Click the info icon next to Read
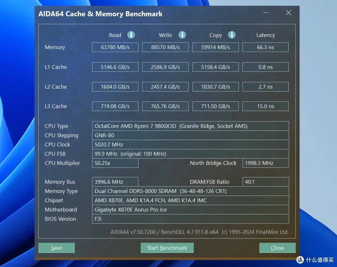The image size is (337, 267). click(x=131, y=35)
